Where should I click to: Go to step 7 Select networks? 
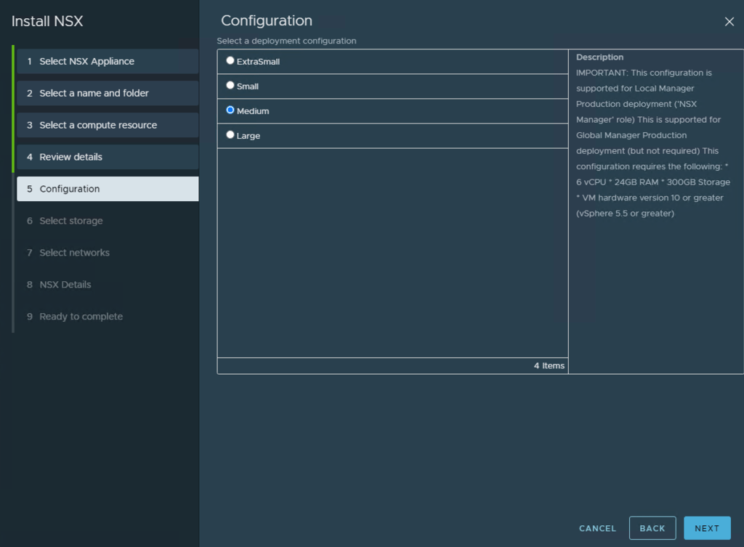74,253
